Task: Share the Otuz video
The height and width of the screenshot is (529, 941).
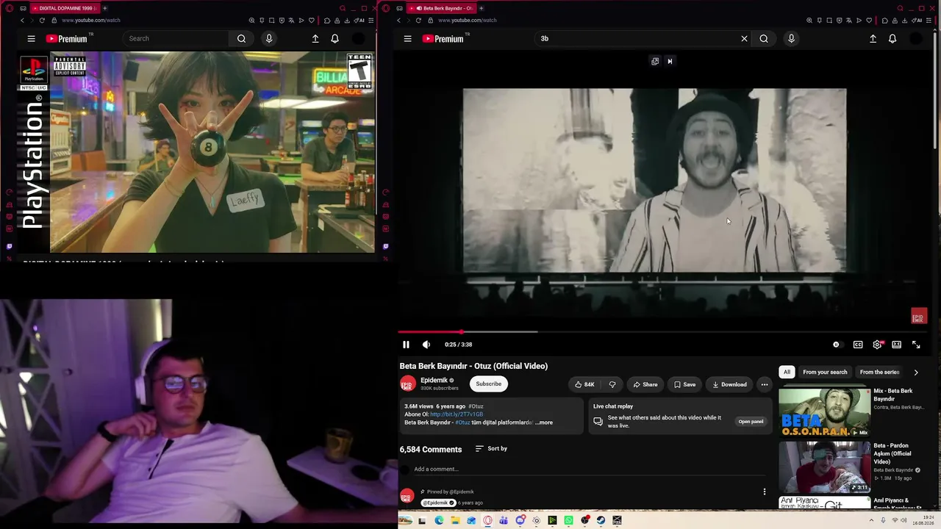Action: tap(645, 384)
